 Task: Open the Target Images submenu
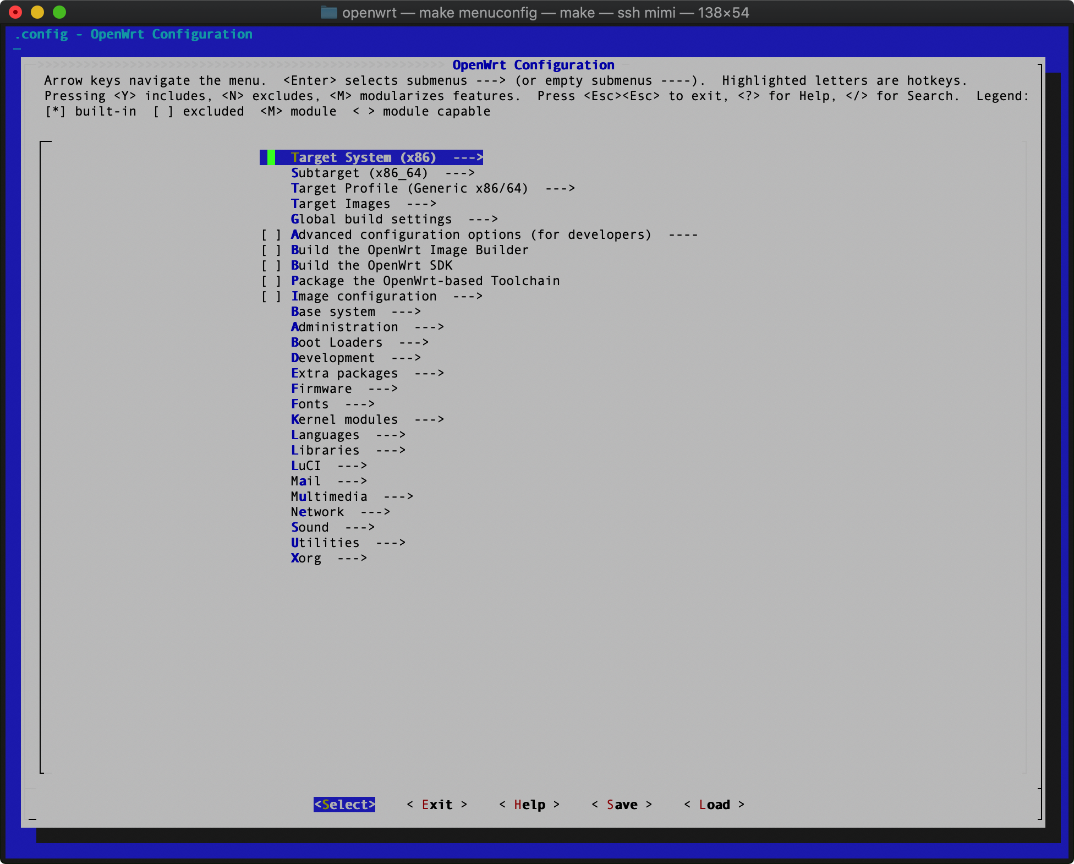pyautogui.click(x=363, y=204)
